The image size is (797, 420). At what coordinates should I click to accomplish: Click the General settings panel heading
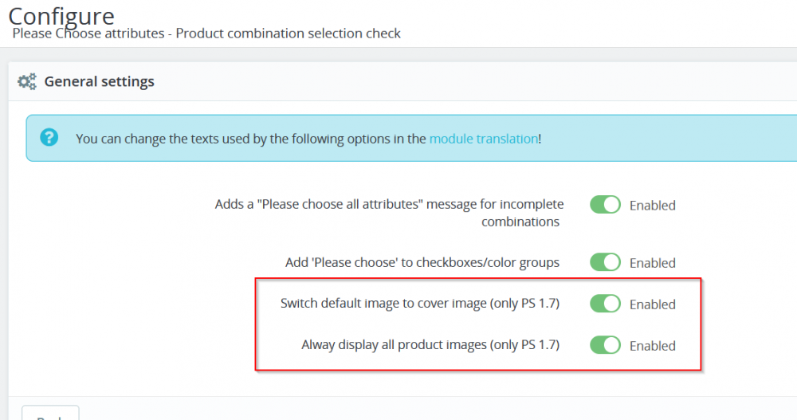pyautogui.click(x=100, y=81)
